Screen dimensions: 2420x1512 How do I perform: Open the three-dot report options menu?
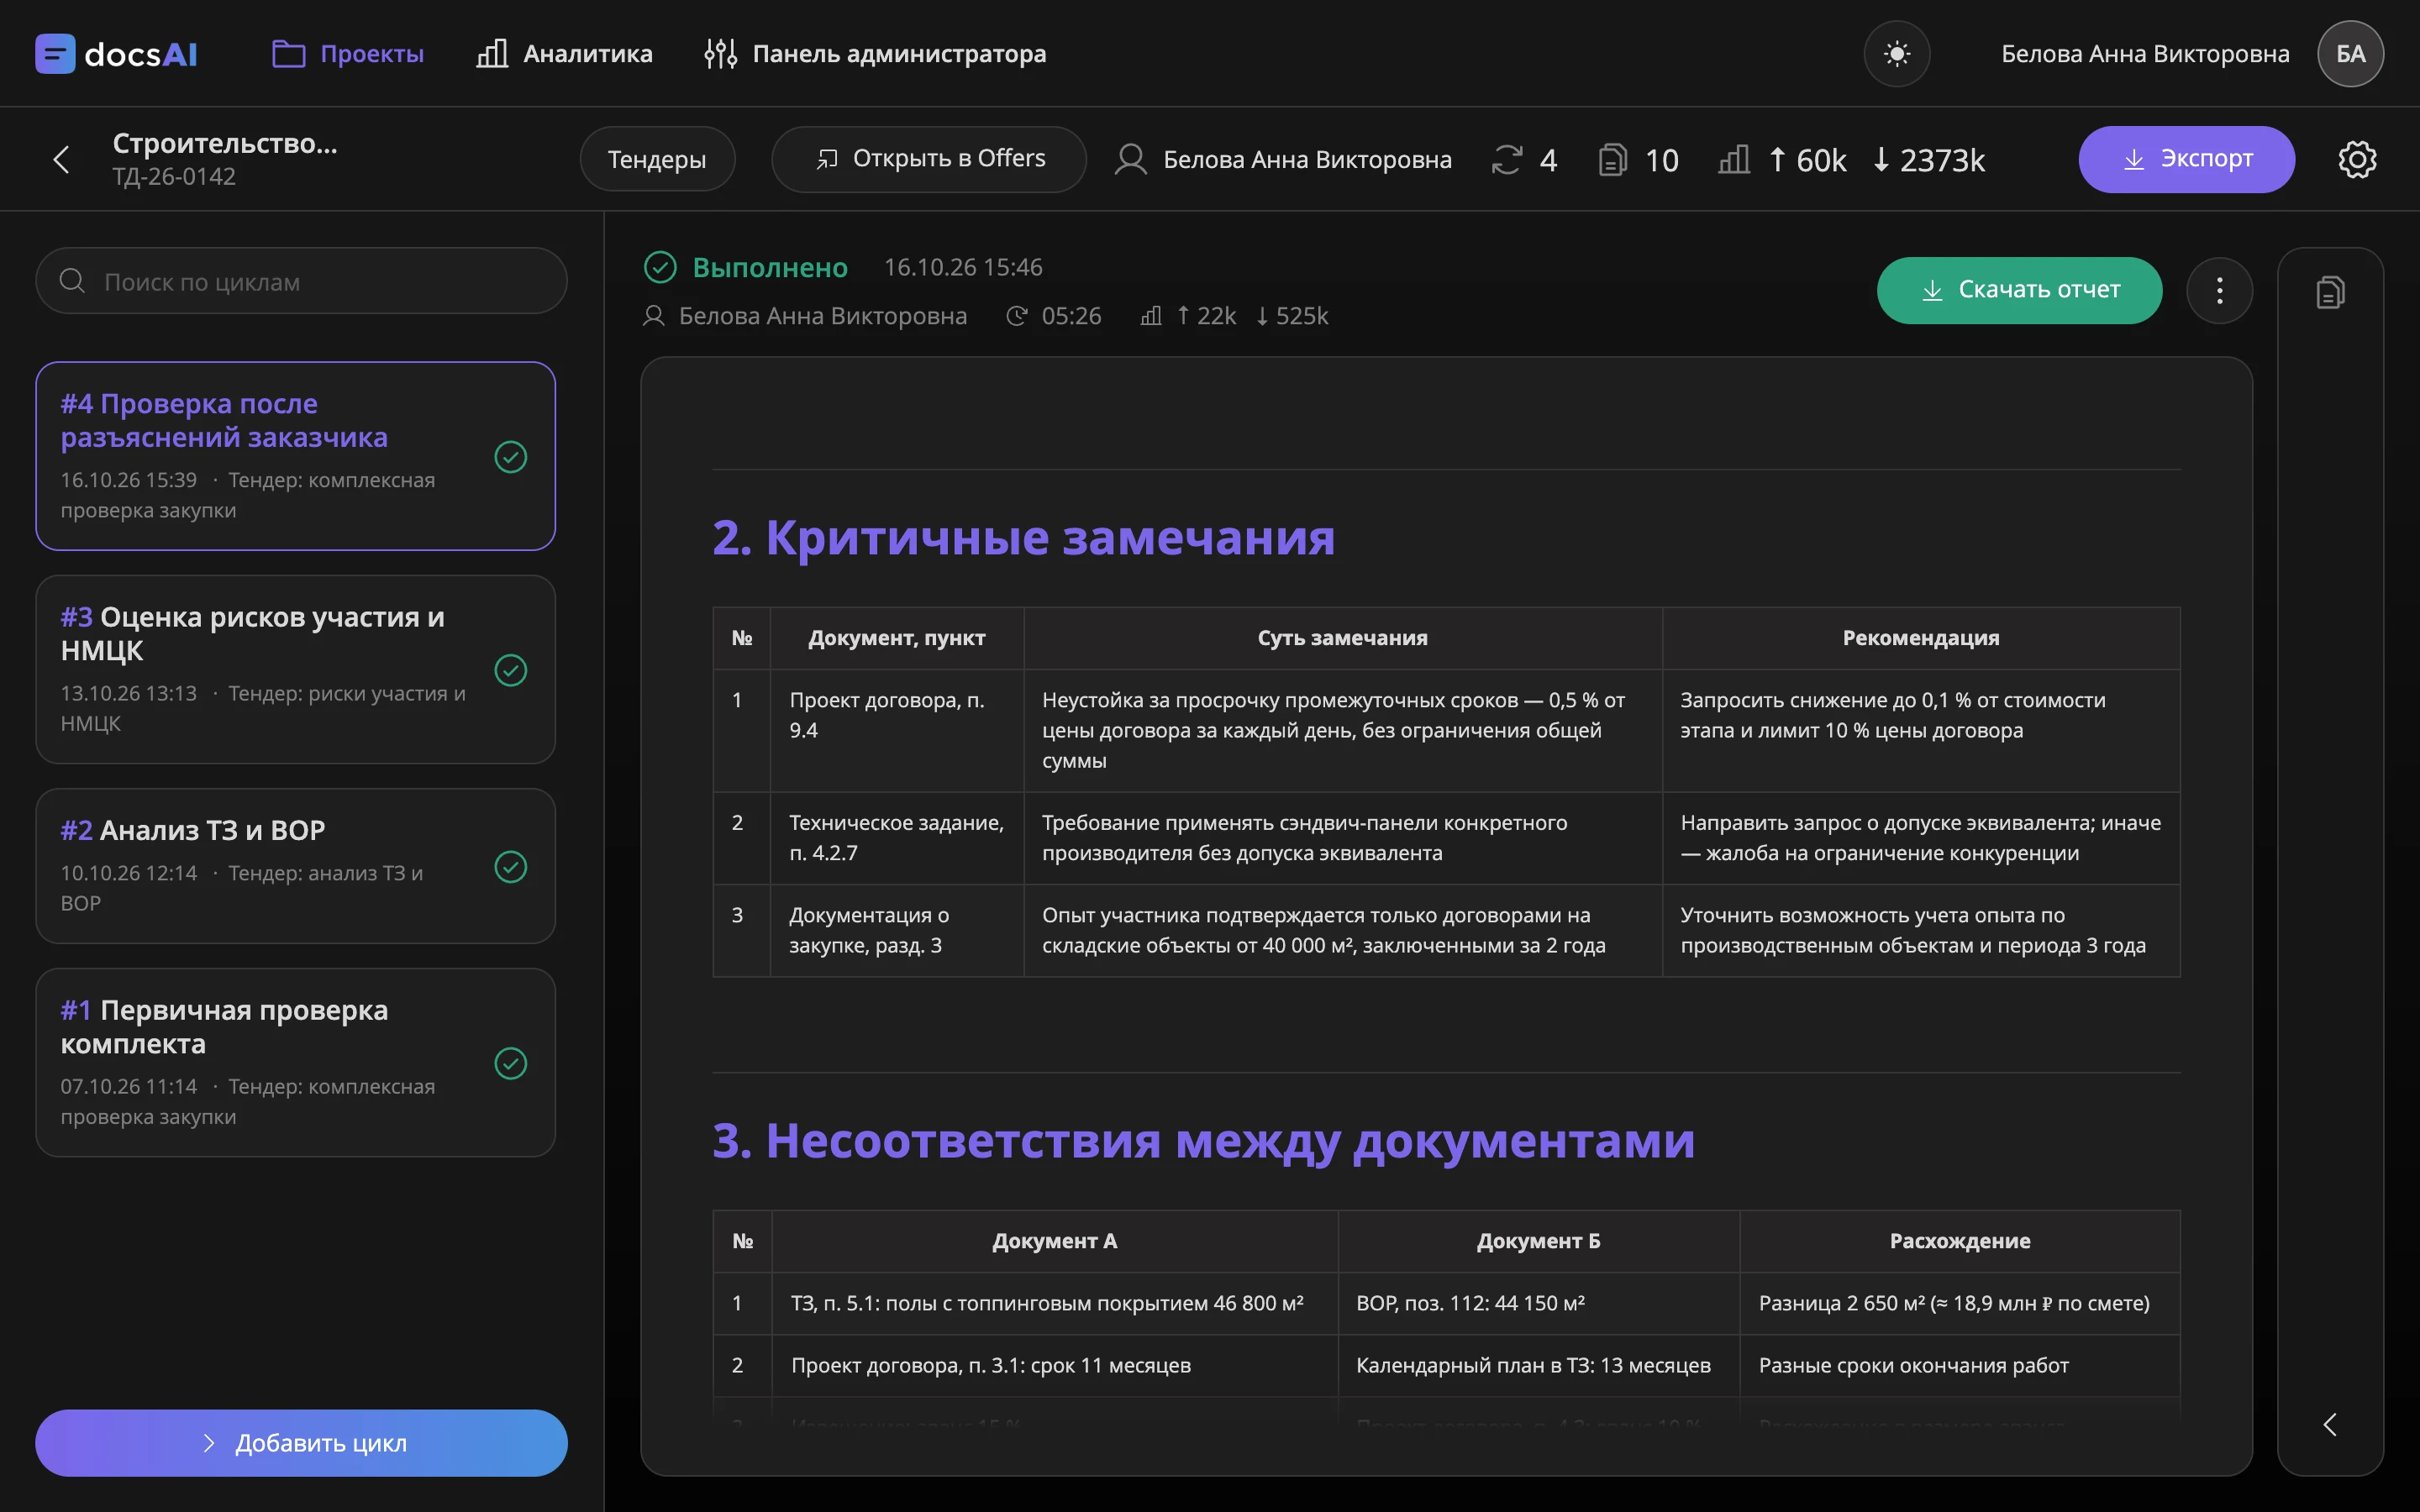(2219, 290)
